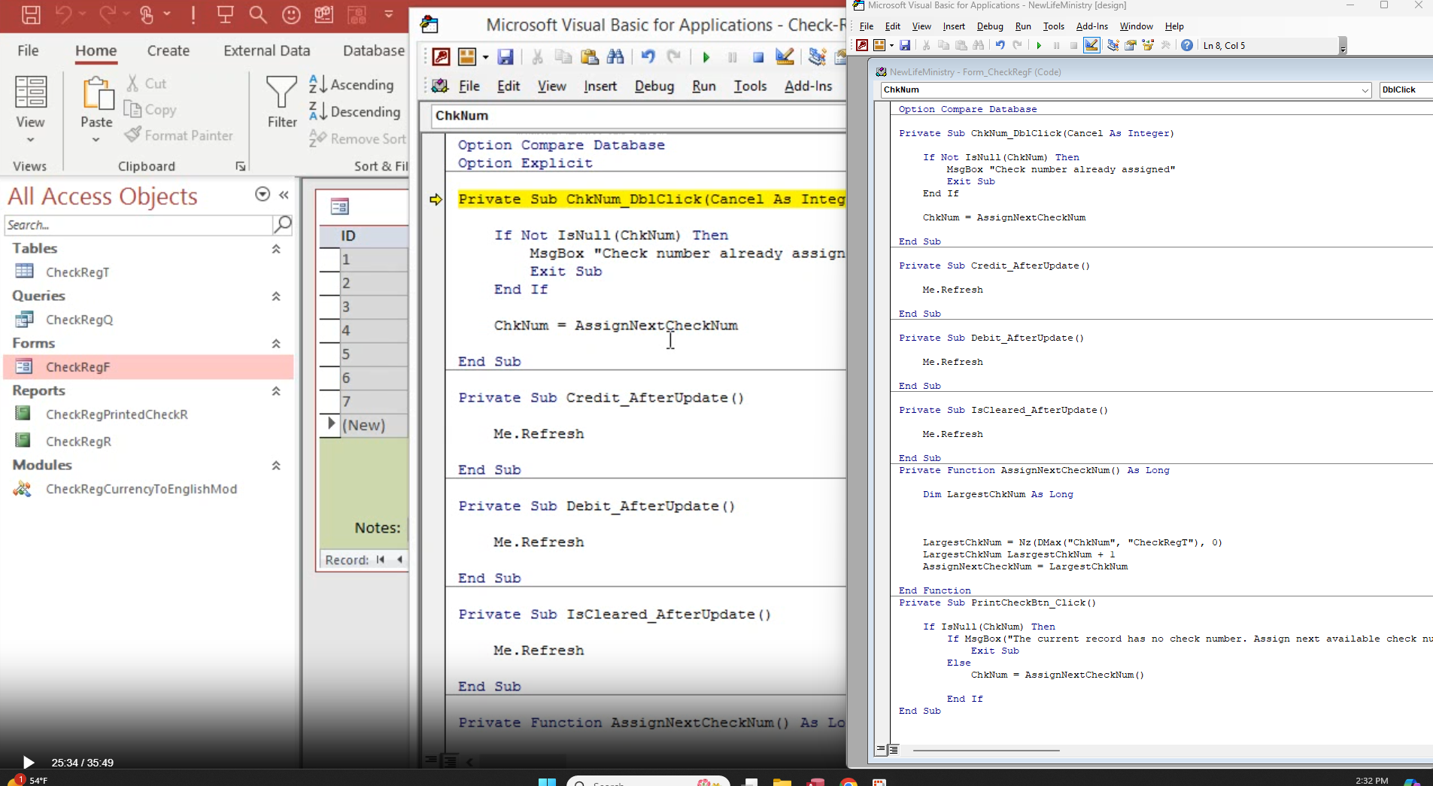
Task: Pause execution using the Break icon
Action: [1057, 45]
